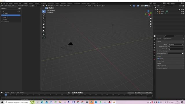Select the Transform tool
This screenshot has width=185, height=104.
click(x=44, y=27)
